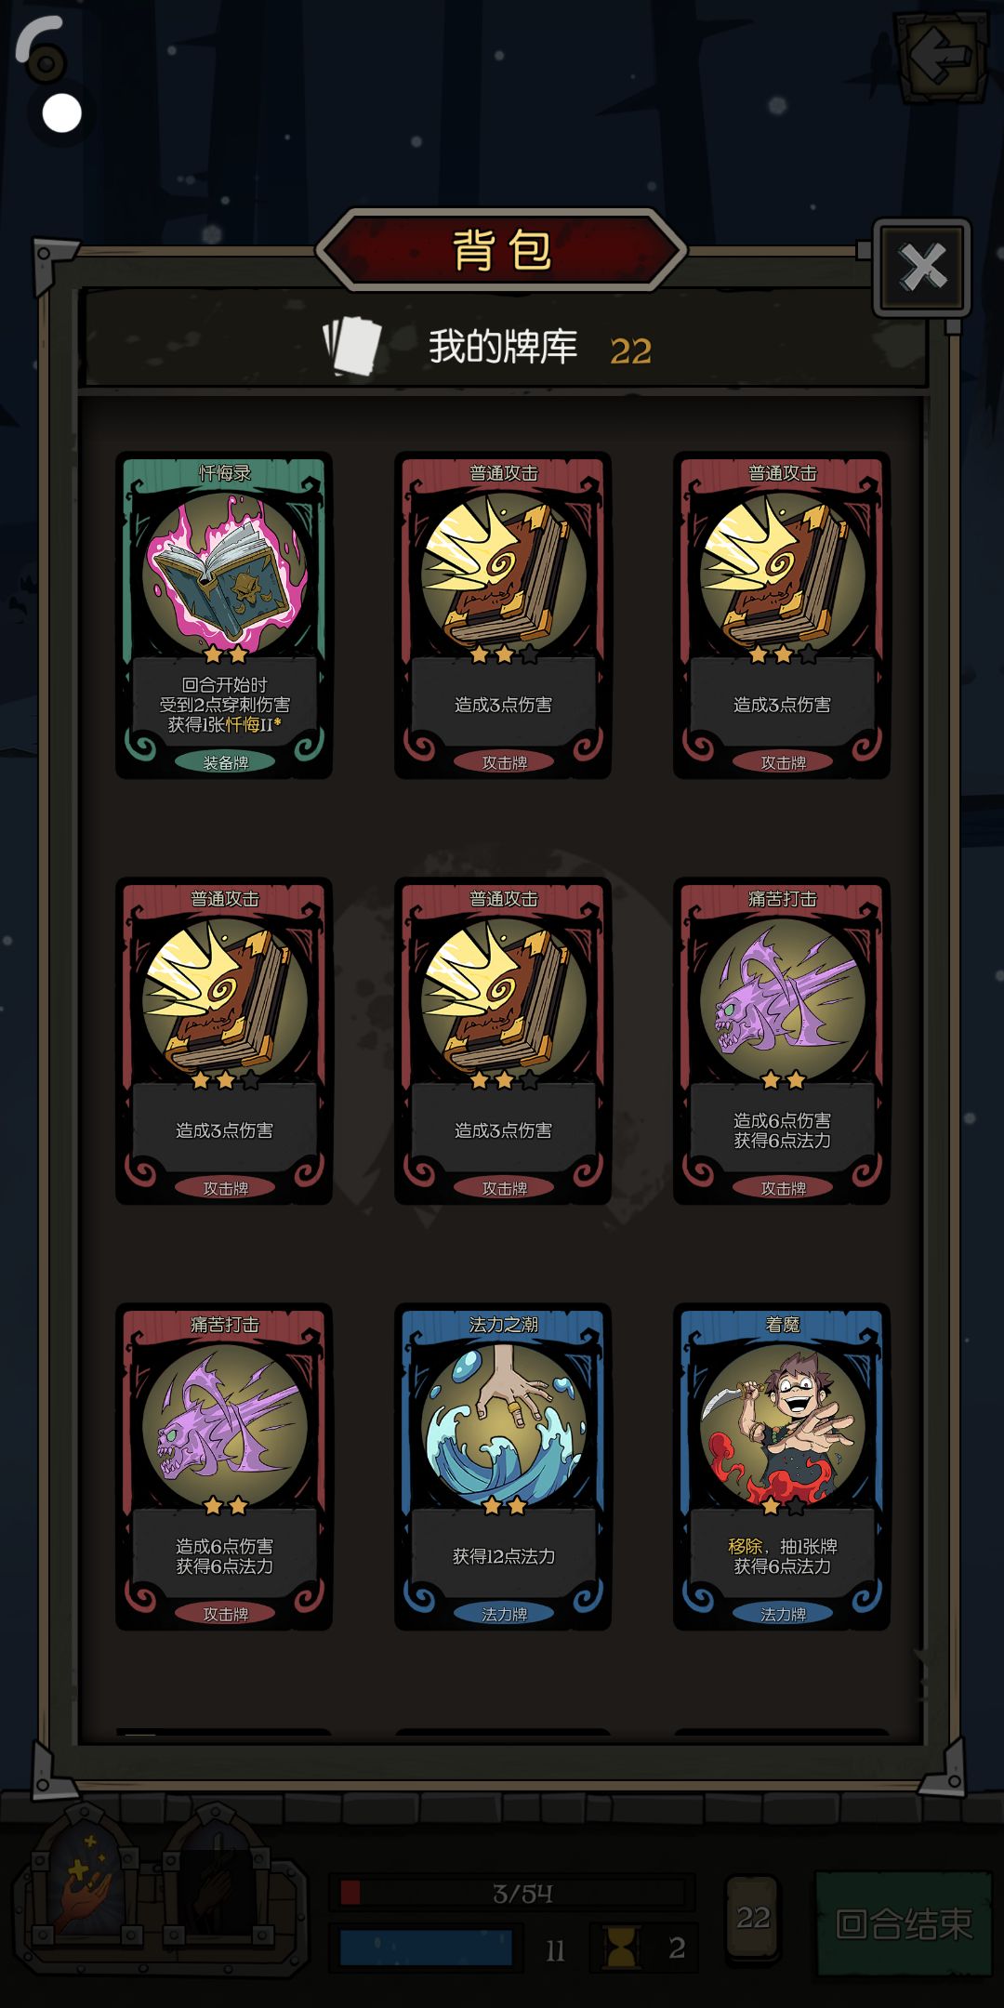Select the 痛苦打击 card in third row
The height and width of the screenshot is (2008, 1004).
(x=224, y=1467)
